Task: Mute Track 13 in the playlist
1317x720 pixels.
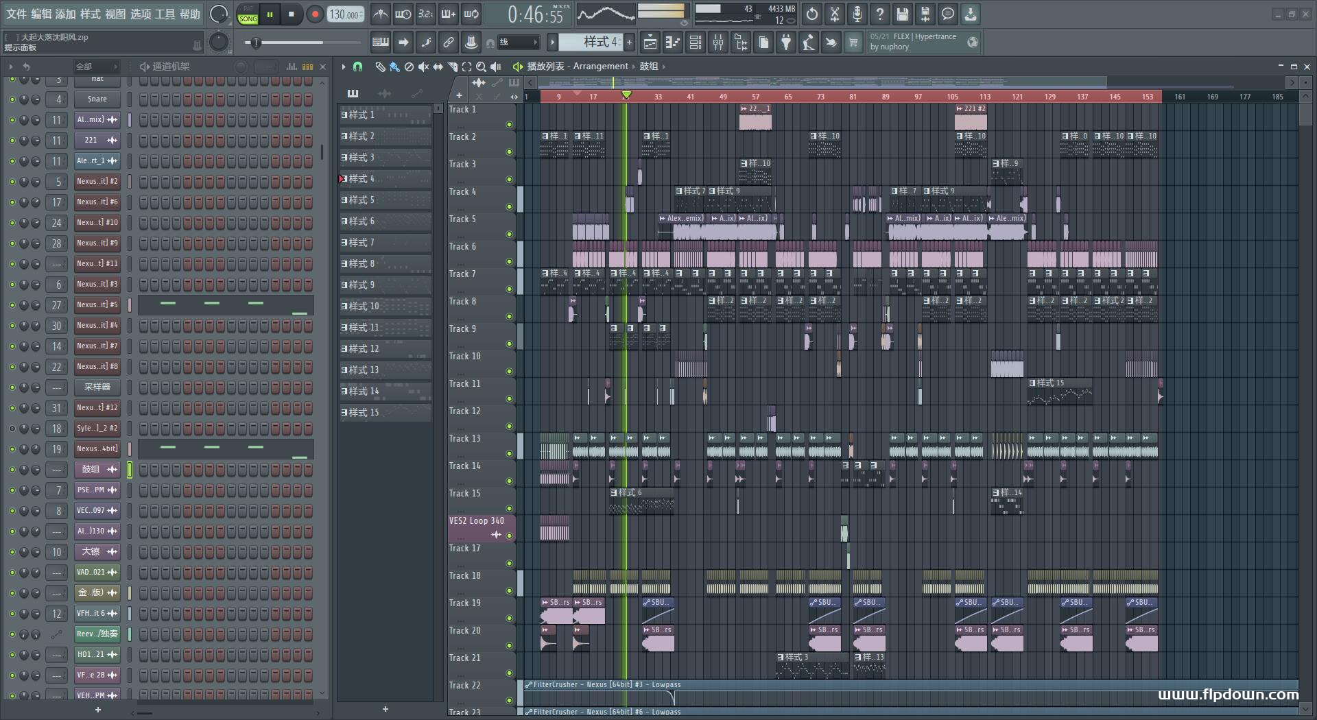Action: tap(509, 453)
